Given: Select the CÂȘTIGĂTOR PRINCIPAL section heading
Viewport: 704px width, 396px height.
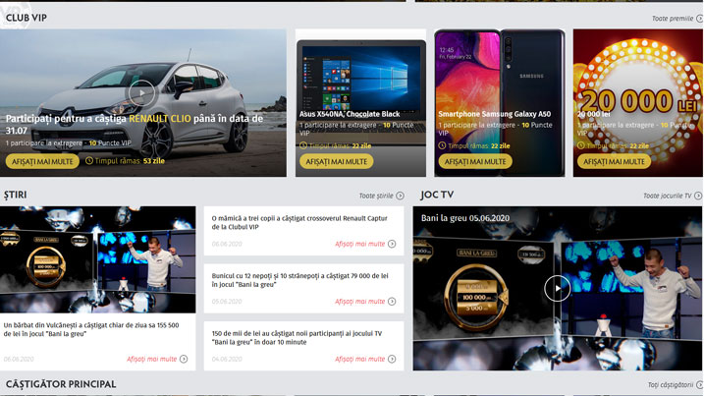Looking at the screenshot, I should [61, 384].
